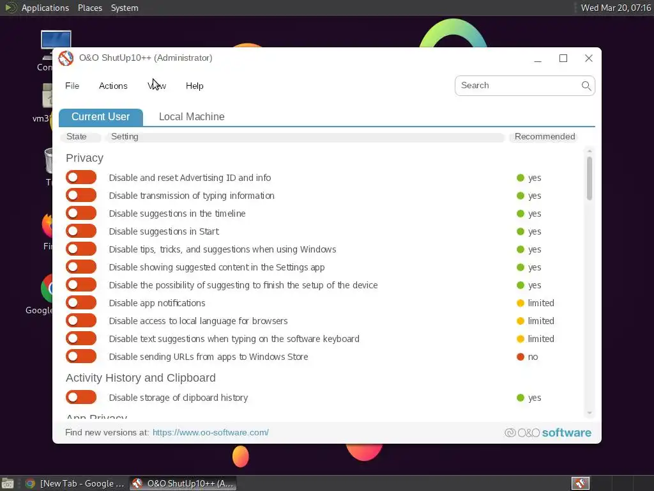Click the show desktop icon in taskbar

7,483
